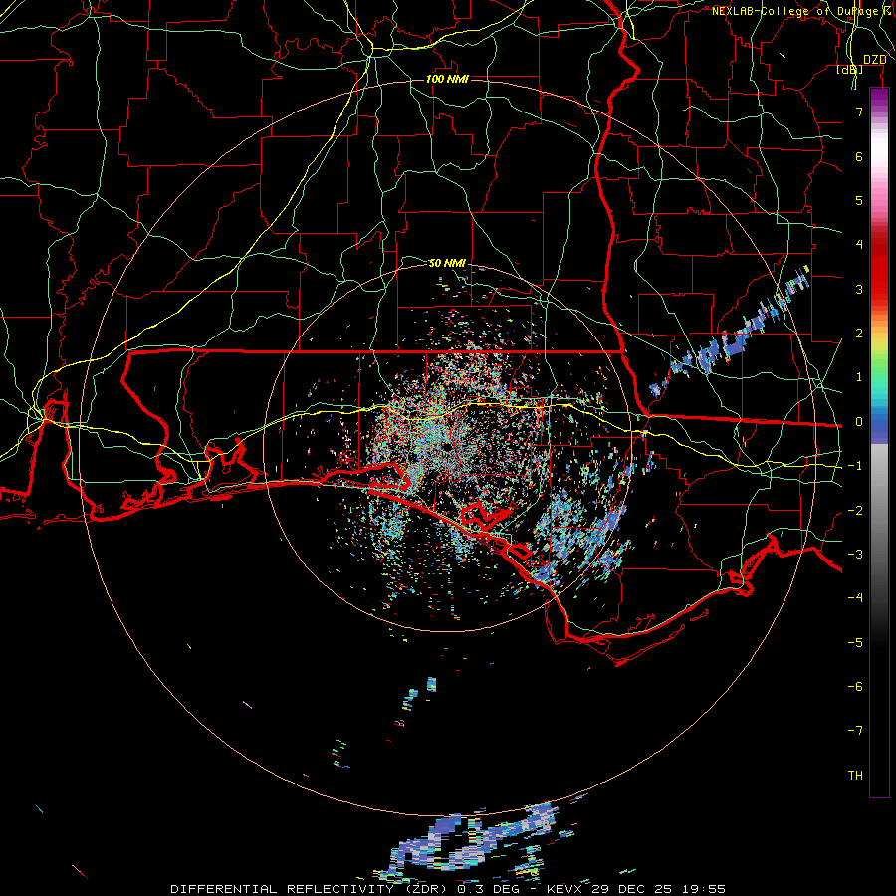Viewport: 896px width, 896px height.
Task: Click the DIFFERENTIAL REFLECTIVITY caption text
Action: coord(283,889)
